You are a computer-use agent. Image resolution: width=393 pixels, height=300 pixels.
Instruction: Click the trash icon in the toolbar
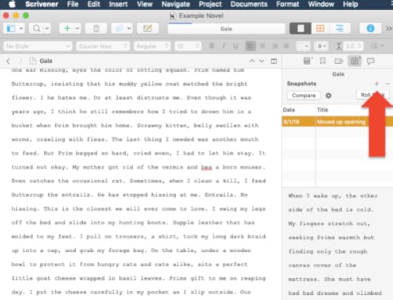click(x=96, y=28)
